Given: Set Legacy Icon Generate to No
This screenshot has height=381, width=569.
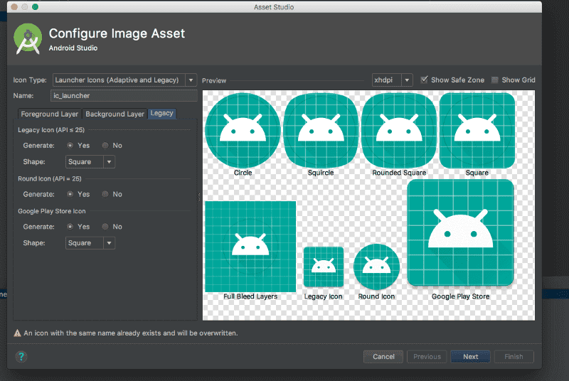Looking at the screenshot, I should click(x=105, y=146).
